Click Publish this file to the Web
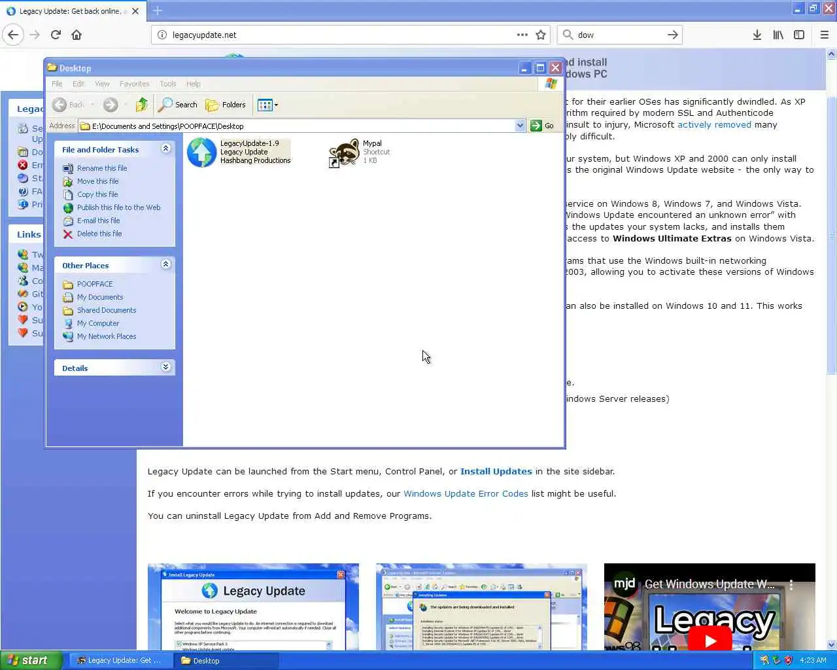Image resolution: width=837 pixels, height=670 pixels. (118, 207)
